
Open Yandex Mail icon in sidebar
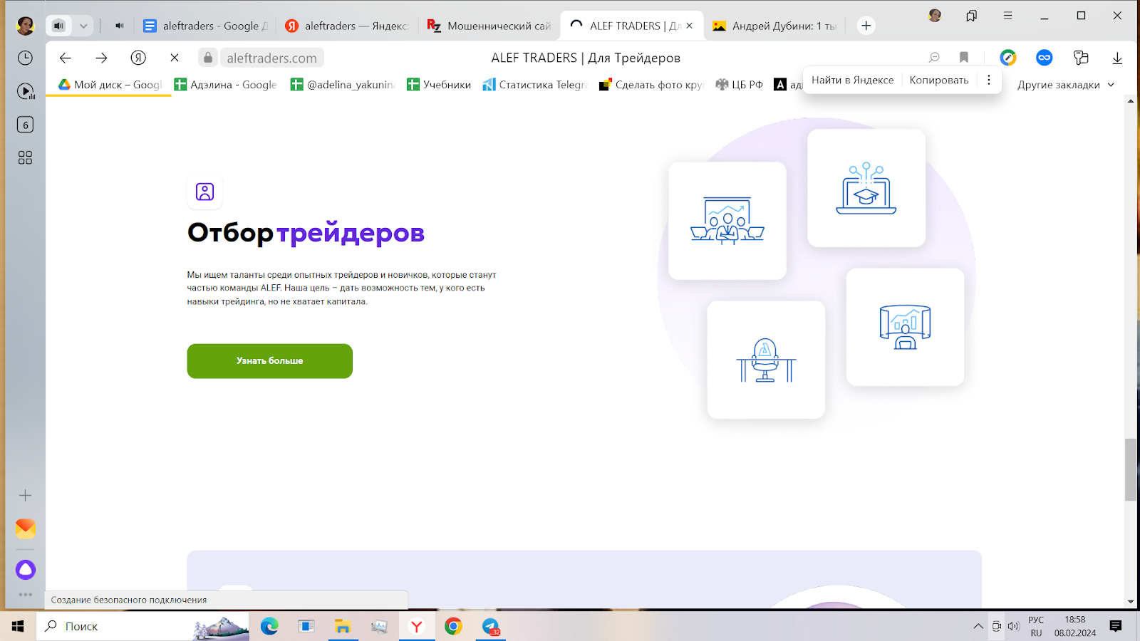pos(26,528)
